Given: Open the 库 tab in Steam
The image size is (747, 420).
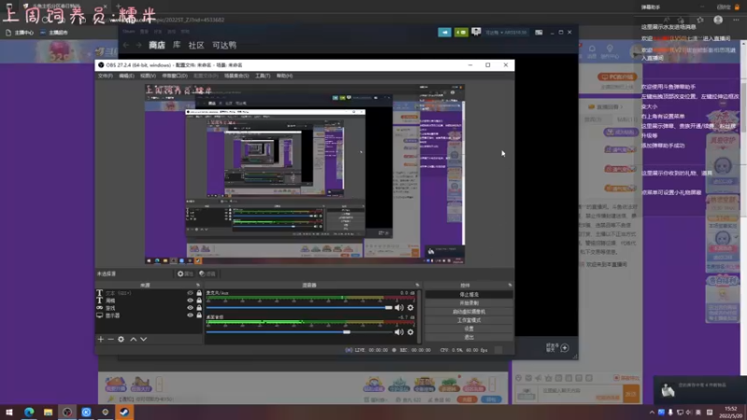Looking at the screenshot, I should 176,45.
